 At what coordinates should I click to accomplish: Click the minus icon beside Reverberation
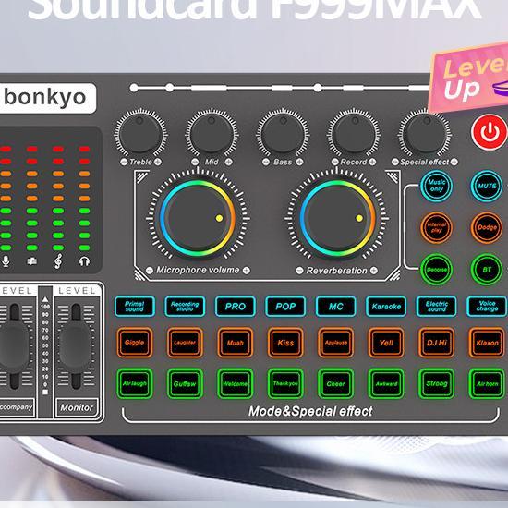coord(299,271)
